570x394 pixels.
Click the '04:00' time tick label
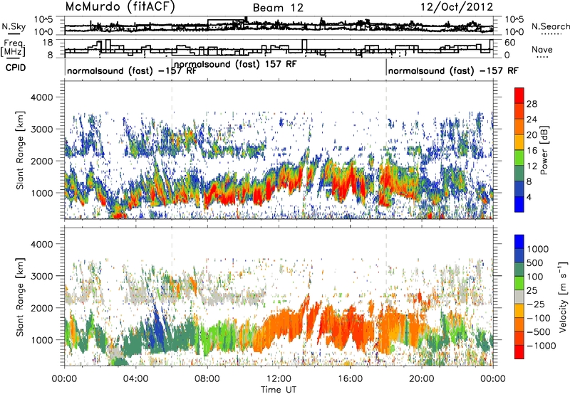click(x=135, y=379)
